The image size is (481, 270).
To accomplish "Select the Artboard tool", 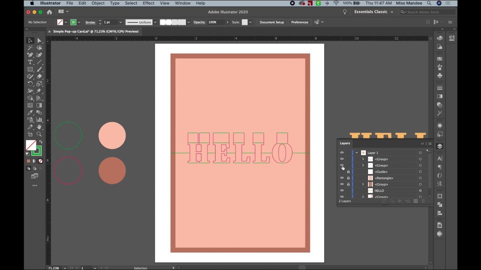I will [x=30, y=134].
